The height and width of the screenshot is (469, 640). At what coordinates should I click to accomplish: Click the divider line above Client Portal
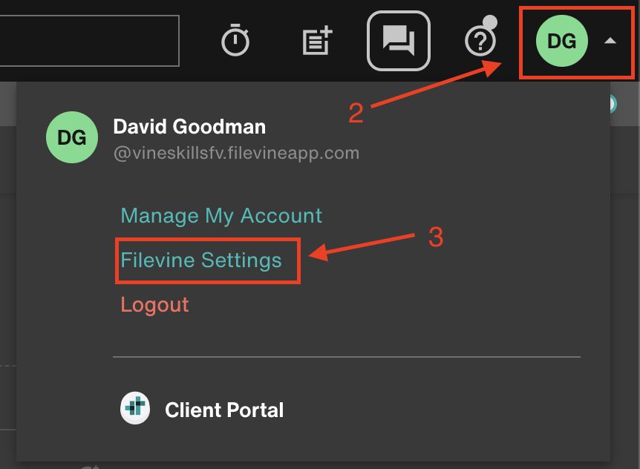[x=346, y=357]
